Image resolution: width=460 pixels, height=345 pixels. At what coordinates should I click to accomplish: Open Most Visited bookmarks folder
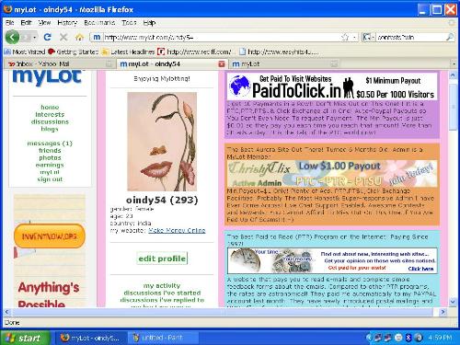tap(25, 52)
